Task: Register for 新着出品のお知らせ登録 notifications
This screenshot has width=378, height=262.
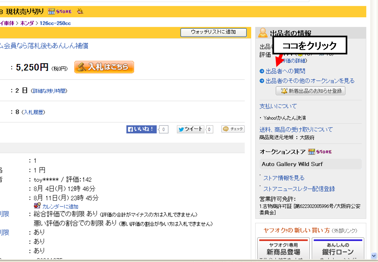Action: tap(311, 91)
